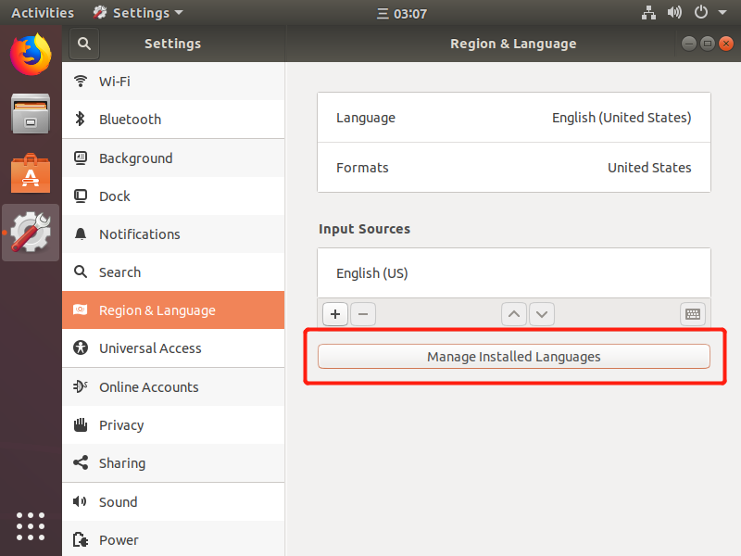Change the Language row setting
Screen dimensions: 741x556
[x=514, y=118]
